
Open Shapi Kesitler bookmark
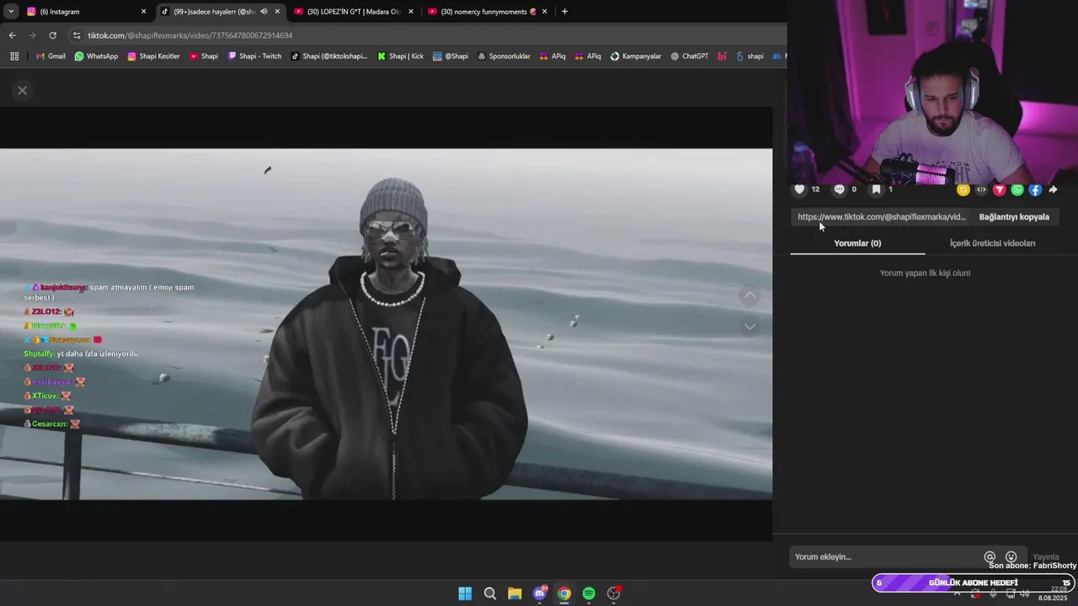[x=153, y=56]
